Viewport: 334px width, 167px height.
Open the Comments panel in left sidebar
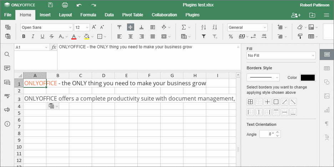click(7, 68)
